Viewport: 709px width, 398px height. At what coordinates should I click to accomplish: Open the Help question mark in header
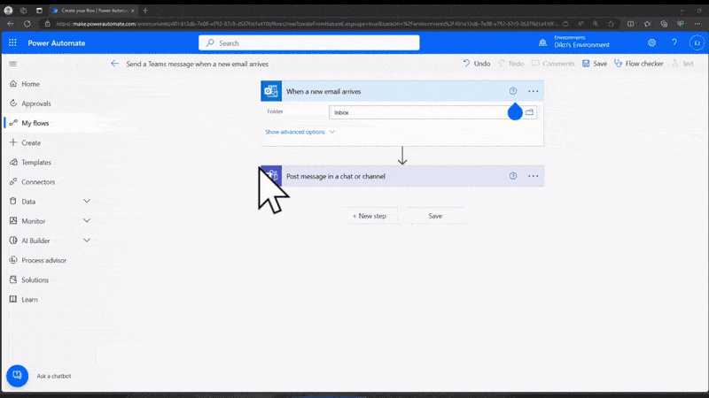pyautogui.click(x=674, y=42)
